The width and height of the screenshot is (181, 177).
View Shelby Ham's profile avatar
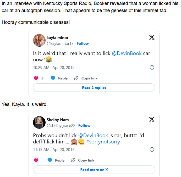[x=39, y=122]
